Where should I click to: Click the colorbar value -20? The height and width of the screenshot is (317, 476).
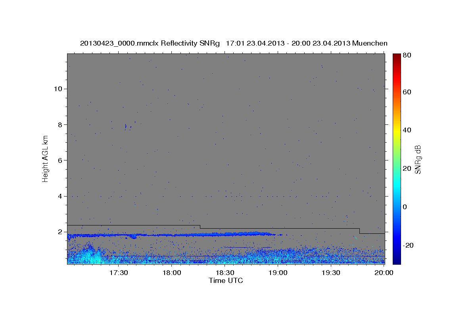(408, 246)
